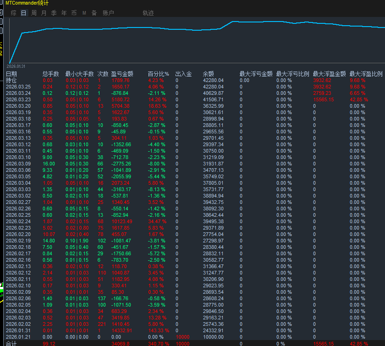Click the 余额 column header
Viewport: 385px width, 346px height.
[209, 74]
